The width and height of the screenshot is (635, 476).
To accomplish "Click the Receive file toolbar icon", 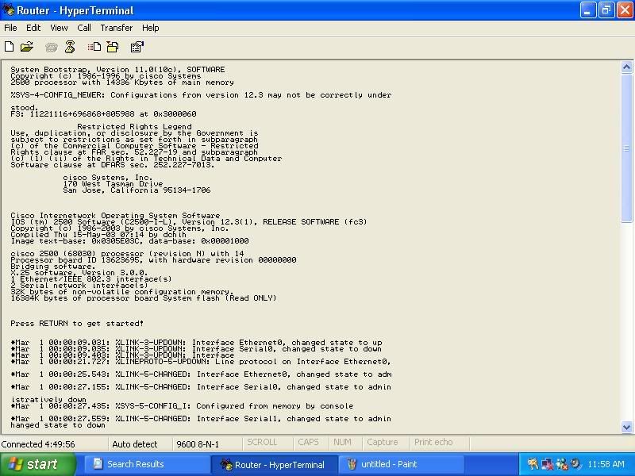I will (113, 47).
